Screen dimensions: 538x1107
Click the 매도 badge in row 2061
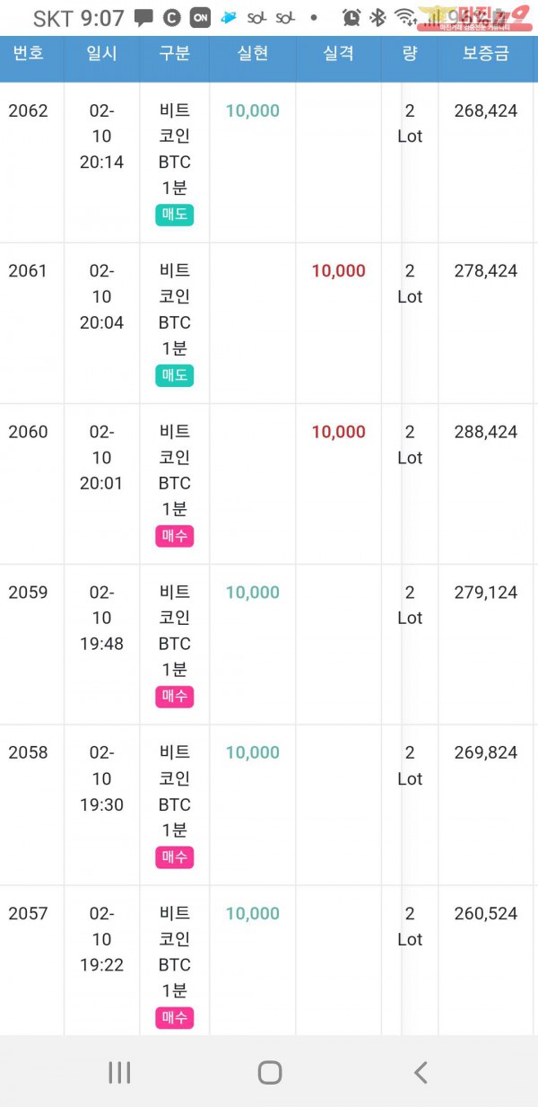[x=174, y=376]
